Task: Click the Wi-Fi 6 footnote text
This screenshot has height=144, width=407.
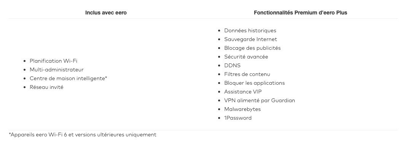Action: pyautogui.click(x=83, y=135)
